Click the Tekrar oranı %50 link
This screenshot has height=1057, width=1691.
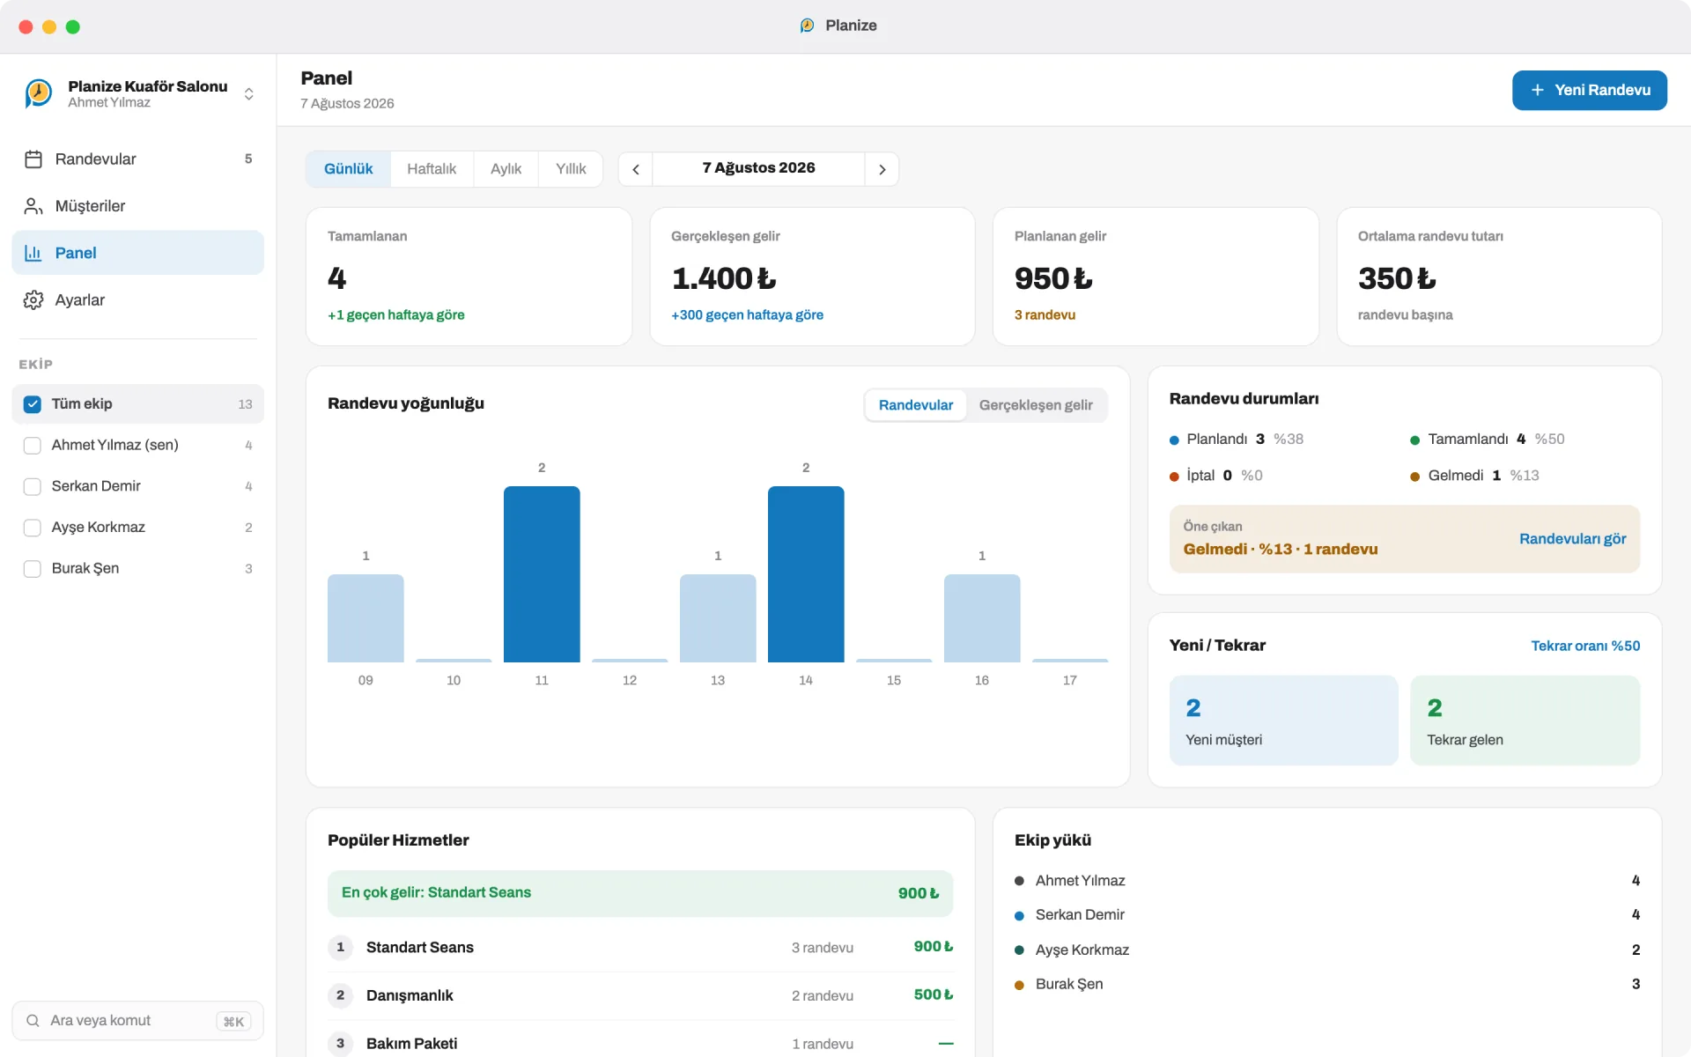[x=1585, y=646]
